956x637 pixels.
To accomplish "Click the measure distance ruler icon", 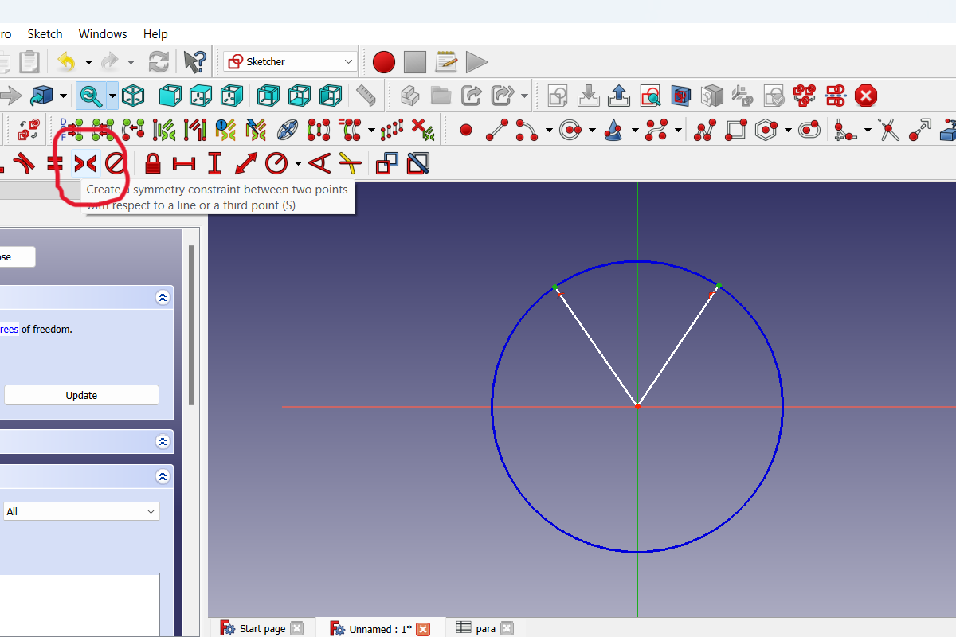I will [366, 96].
